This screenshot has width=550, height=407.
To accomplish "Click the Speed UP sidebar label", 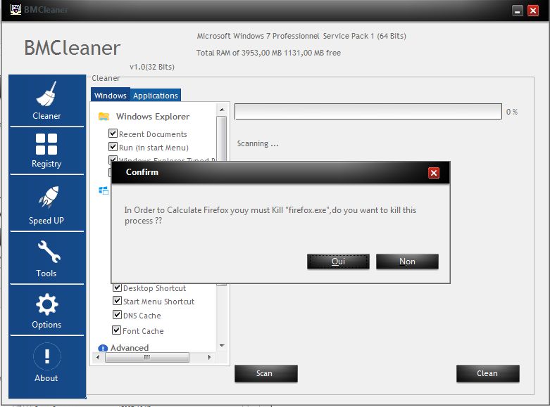I will pos(46,220).
